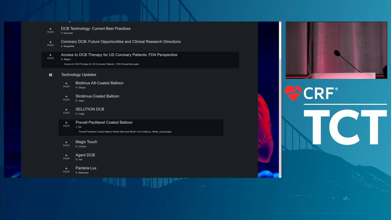Open Files for DCB Technology: Current Best Practices

point(50,30)
